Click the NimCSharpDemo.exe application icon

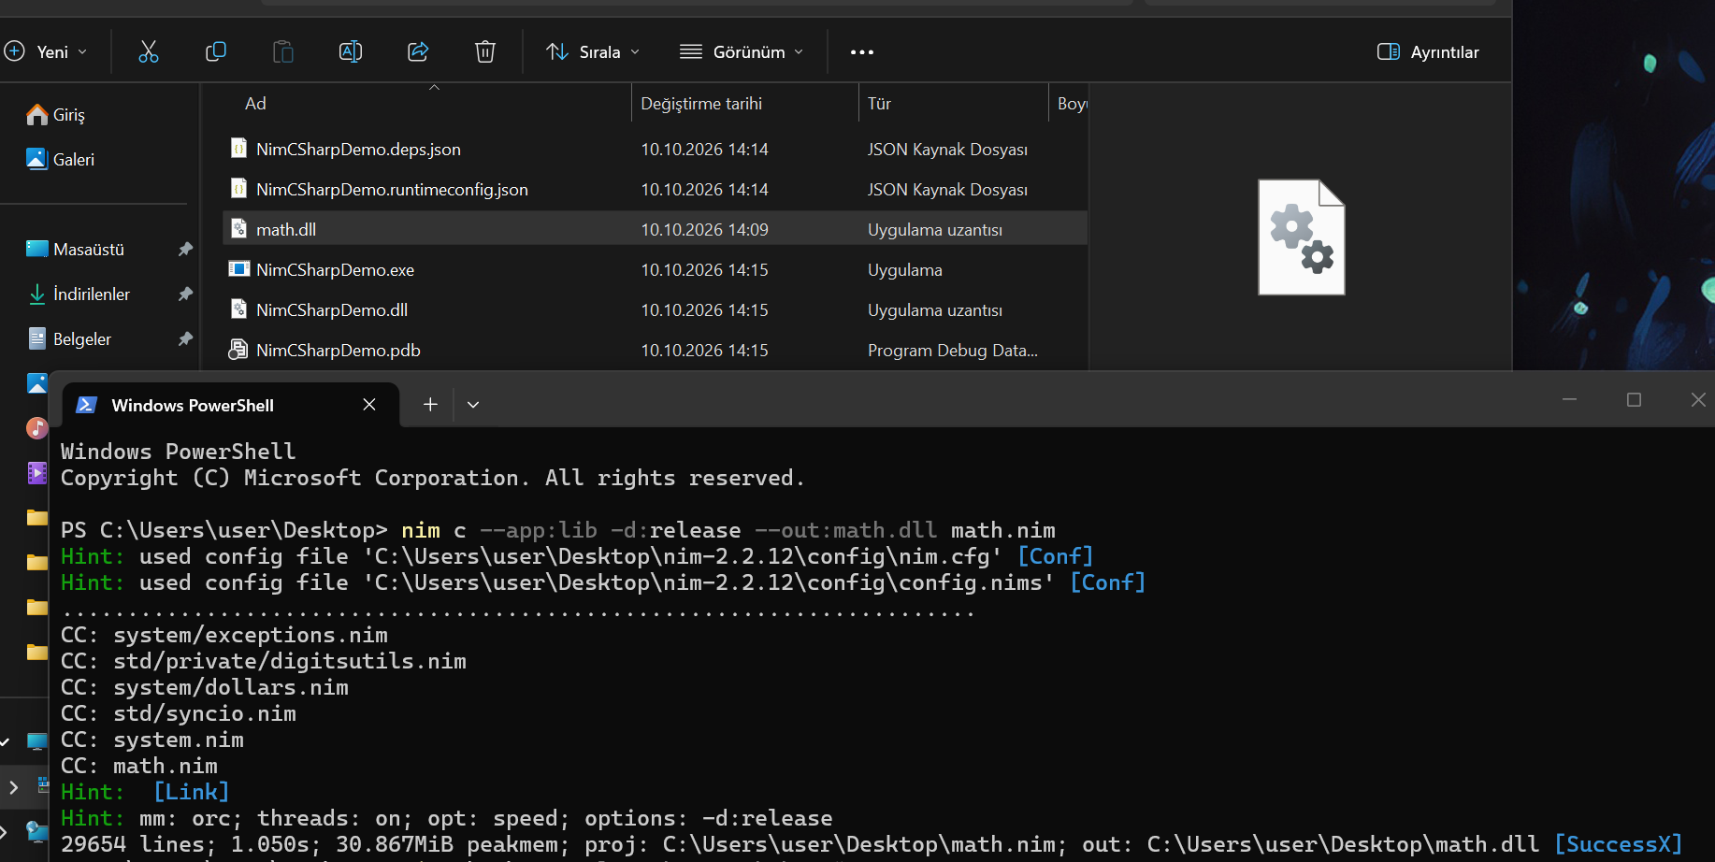click(239, 269)
